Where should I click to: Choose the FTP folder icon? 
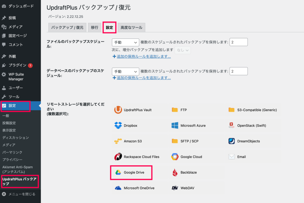coord(175,110)
